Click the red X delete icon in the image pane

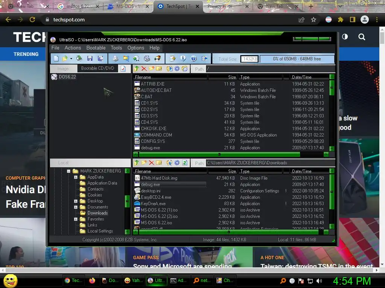click(x=144, y=69)
